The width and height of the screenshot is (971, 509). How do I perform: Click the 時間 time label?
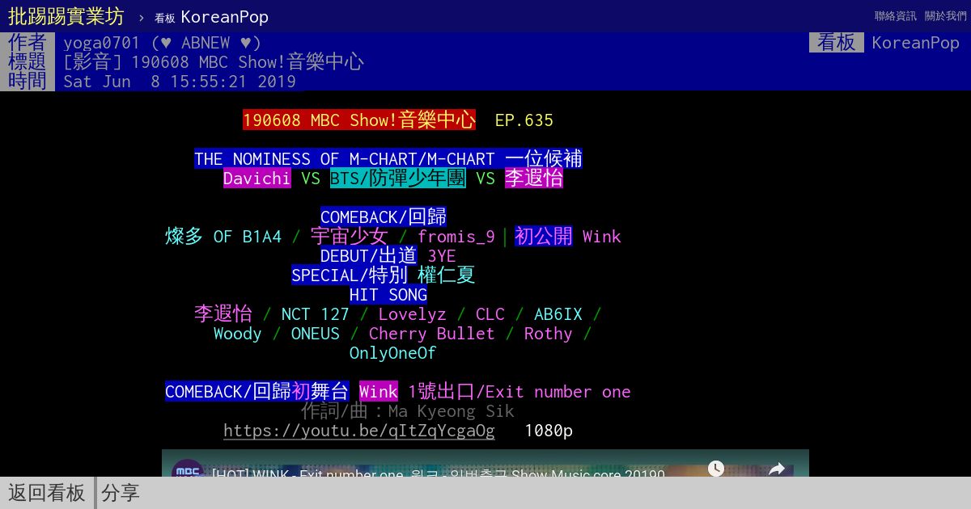(x=28, y=82)
